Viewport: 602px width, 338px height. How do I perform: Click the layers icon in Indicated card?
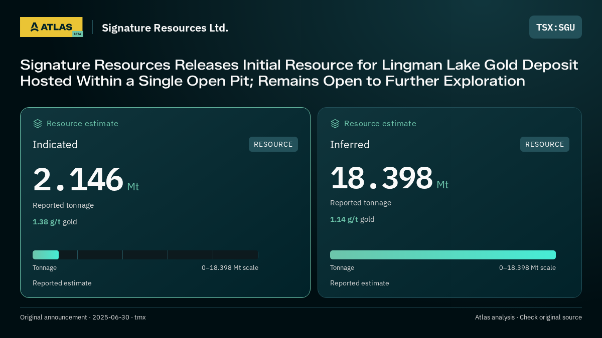(38, 124)
